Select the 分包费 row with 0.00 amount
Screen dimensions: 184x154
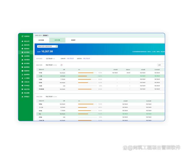[x=100, y=86]
